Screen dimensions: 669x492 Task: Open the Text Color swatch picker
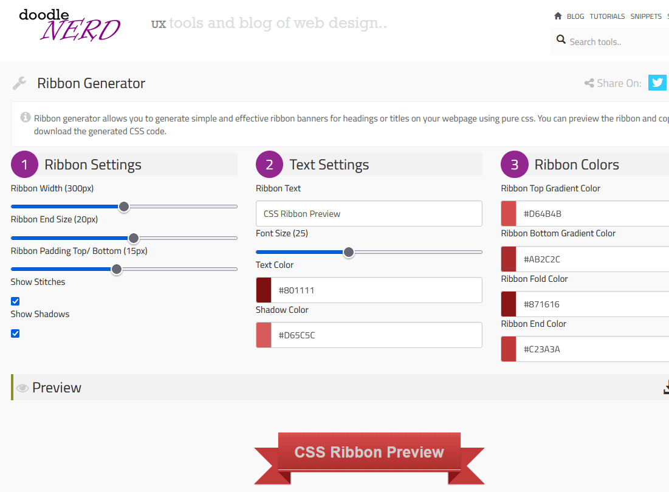click(264, 290)
